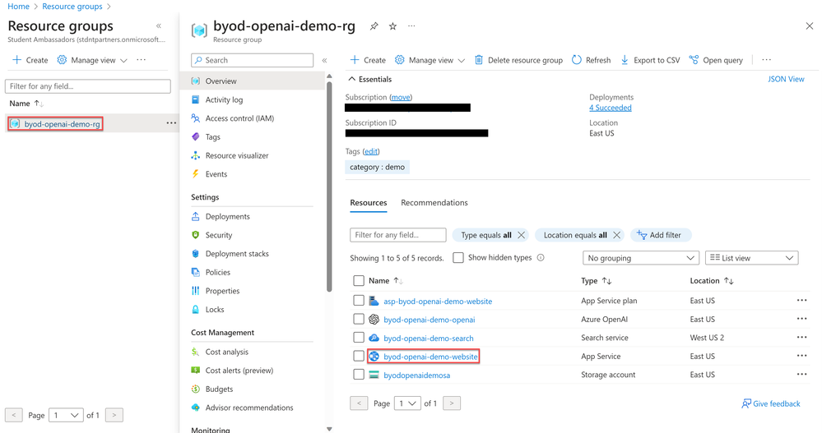Open ellipsis menu for byod-openai-demo-search row
Image resolution: width=822 pixels, height=433 pixels.
[801, 337]
